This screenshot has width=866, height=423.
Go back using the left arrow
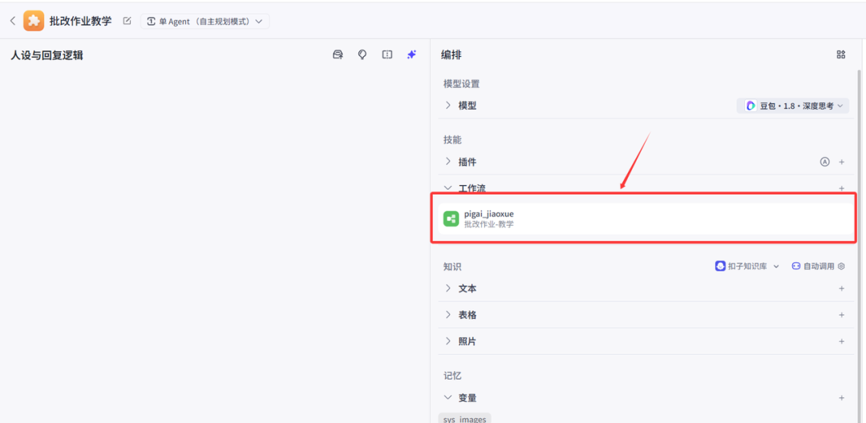click(13, 21)
